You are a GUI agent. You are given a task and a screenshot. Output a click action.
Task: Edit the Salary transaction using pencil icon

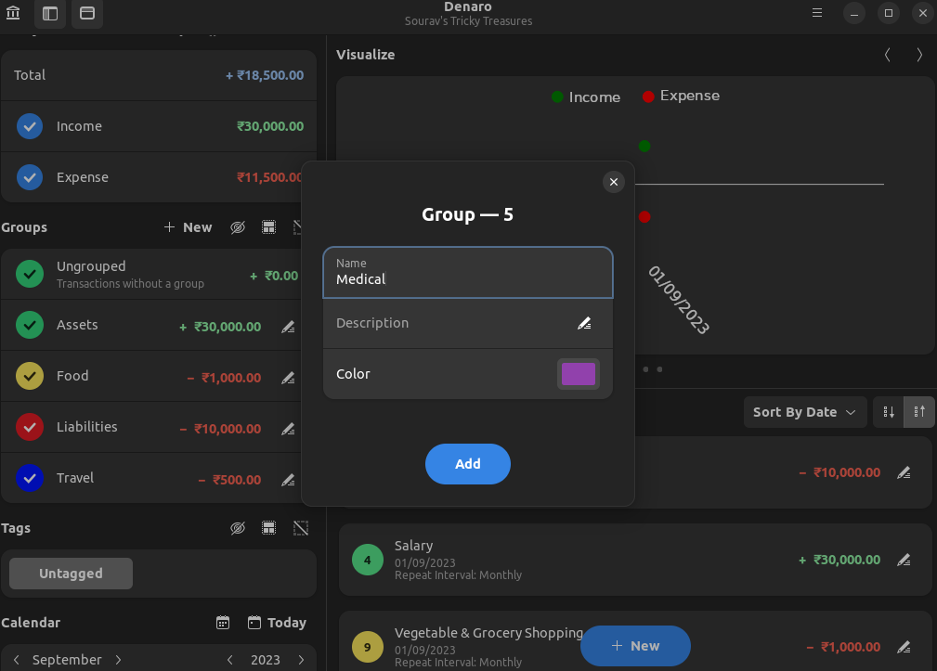(x=904, y=560)
